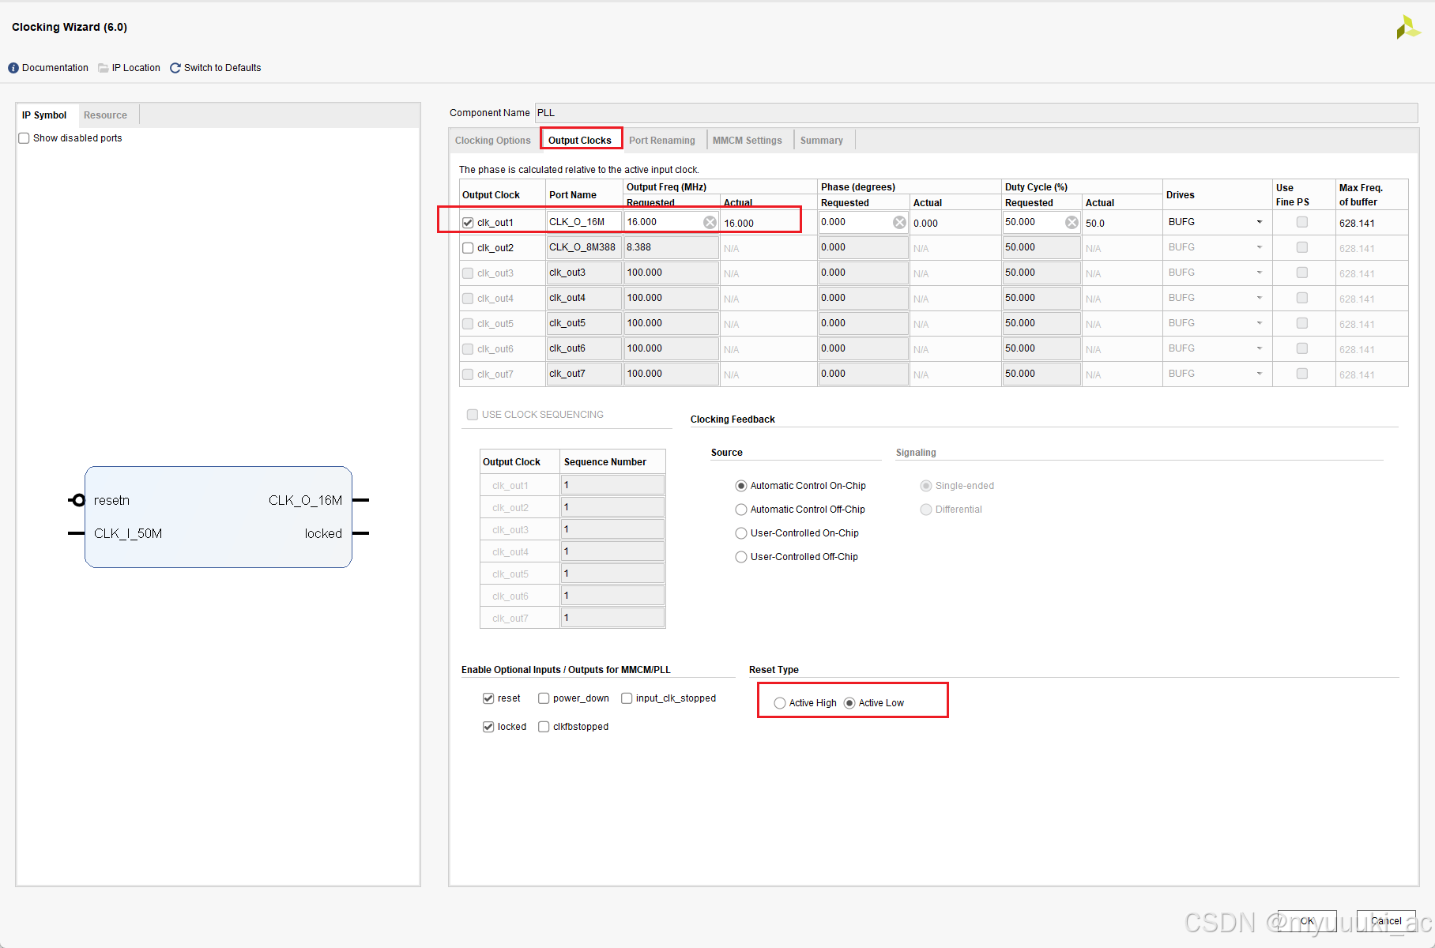Screen dimensions: 1435x948
Task: Click the Component Name field
Action: click(x=976, y=113)
